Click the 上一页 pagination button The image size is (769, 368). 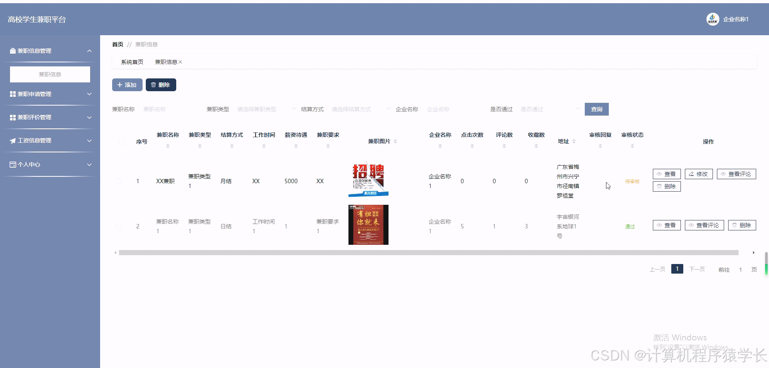pos(657,269)
